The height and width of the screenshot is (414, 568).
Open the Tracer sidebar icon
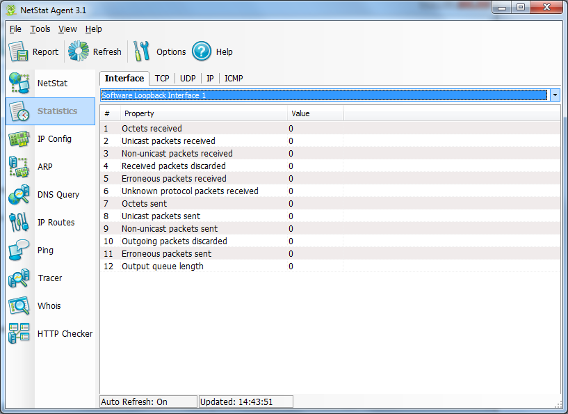click(x=19, y=278)
